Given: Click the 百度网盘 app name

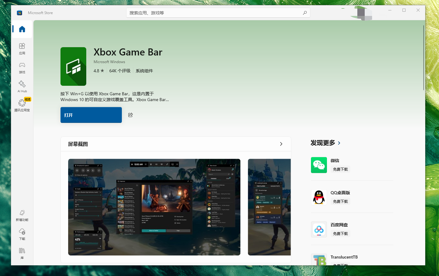Looking at the screenshot, I should (339, 225).
